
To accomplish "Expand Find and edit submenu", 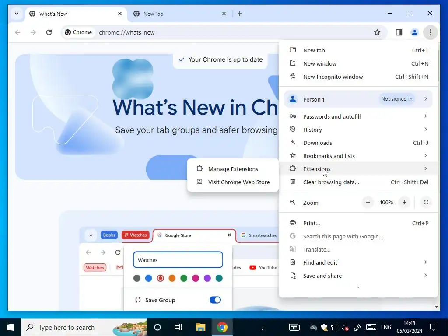I will pos(358,262).
